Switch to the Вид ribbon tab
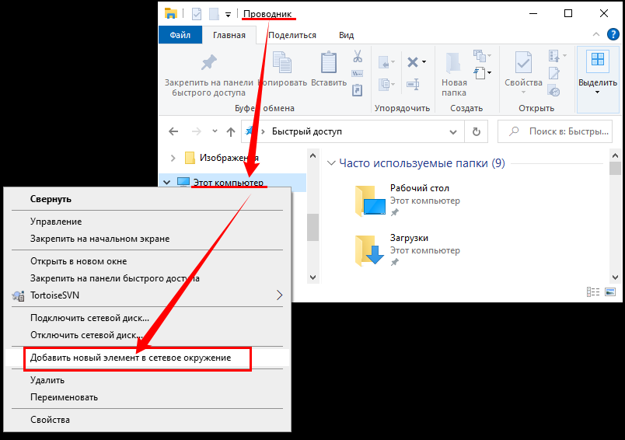This screenshot has width=625, height=440. [347, 35]
